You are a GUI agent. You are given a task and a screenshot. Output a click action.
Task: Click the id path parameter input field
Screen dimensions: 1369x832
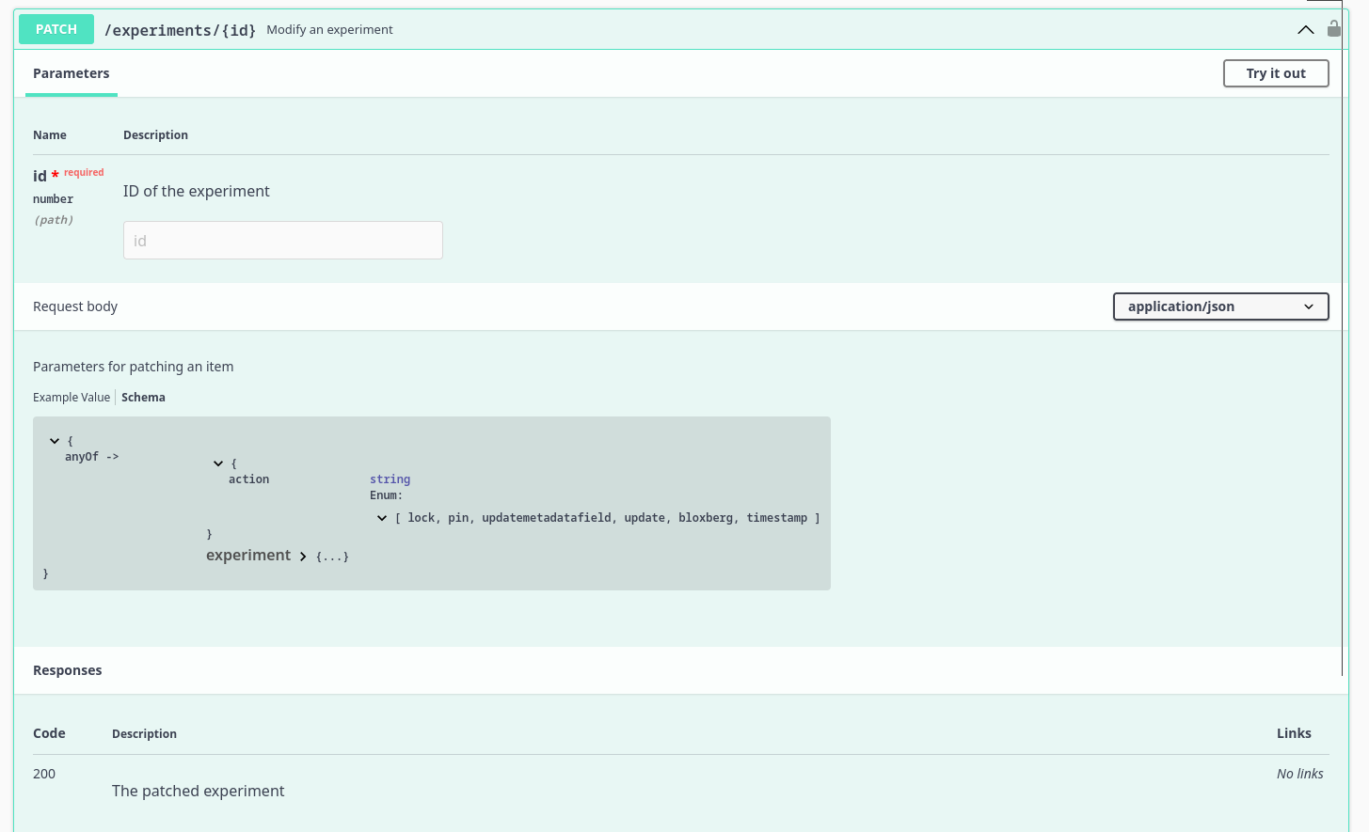282,240
